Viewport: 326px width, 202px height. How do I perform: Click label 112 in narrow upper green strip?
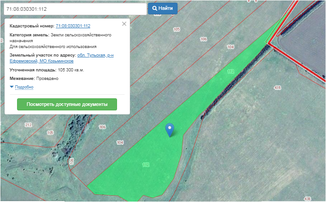(x=231, y=71)
